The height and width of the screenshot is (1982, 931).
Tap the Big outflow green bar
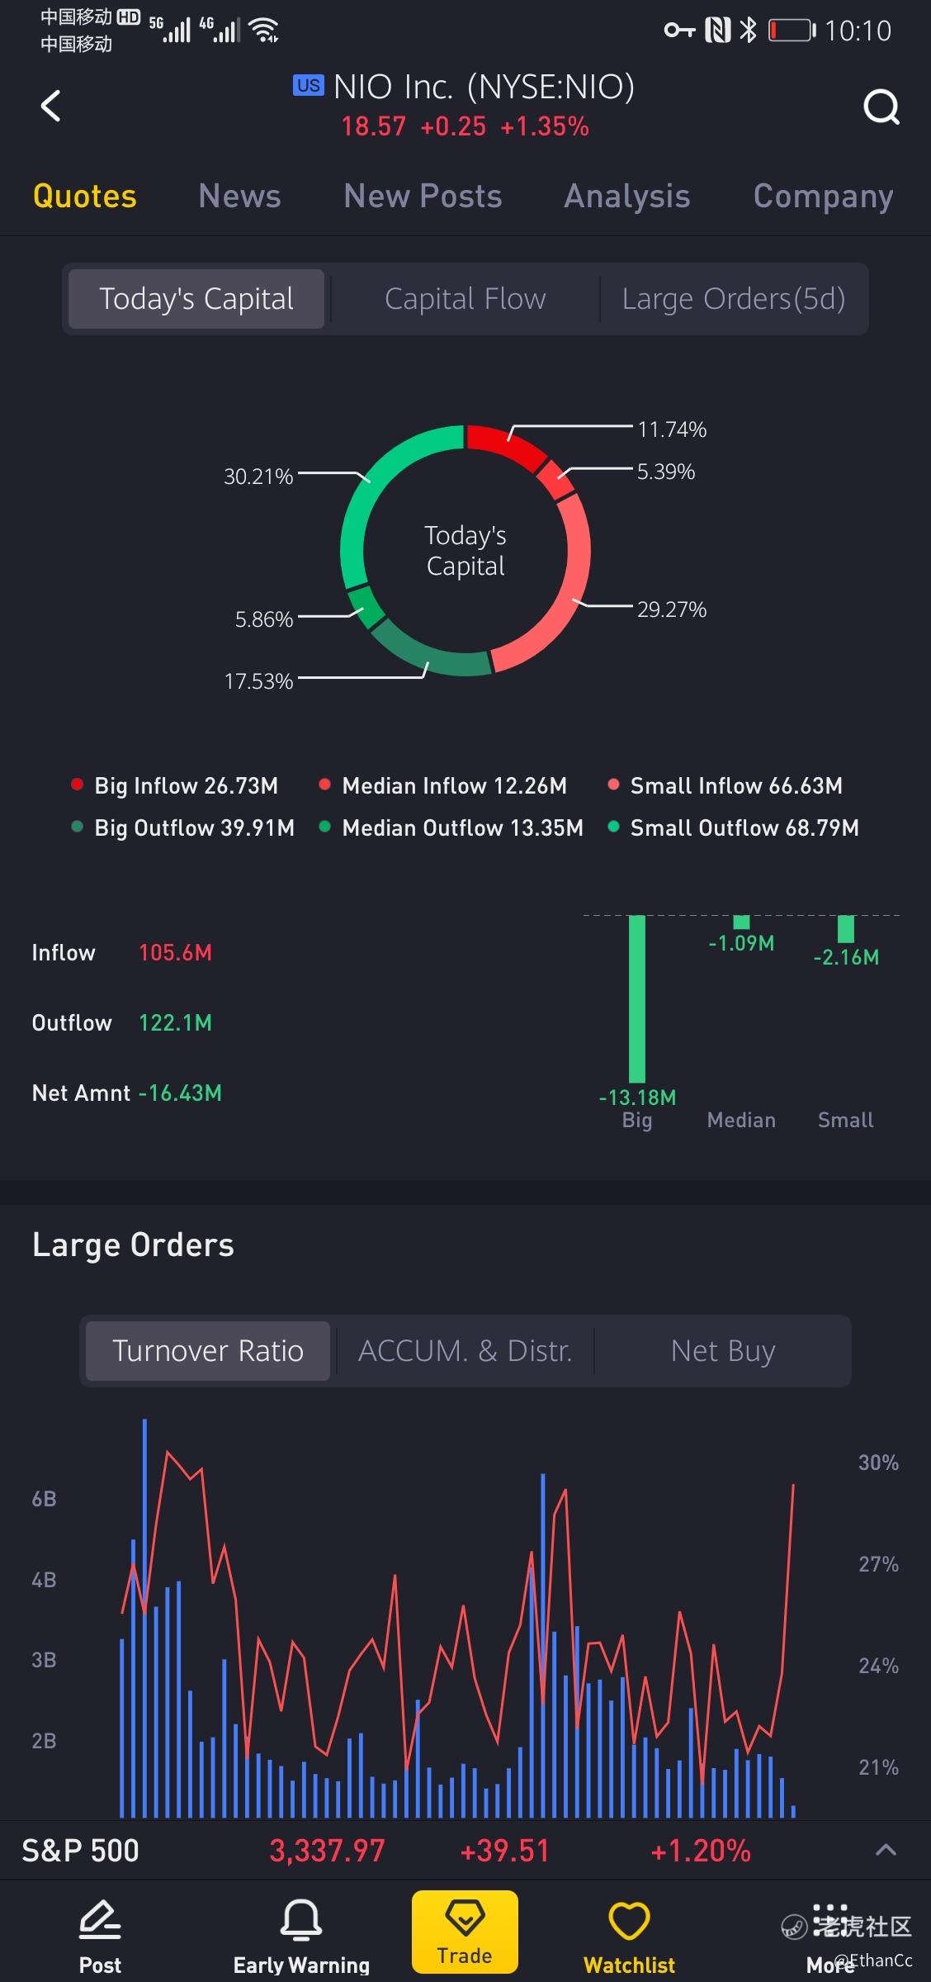coord(636,999)
